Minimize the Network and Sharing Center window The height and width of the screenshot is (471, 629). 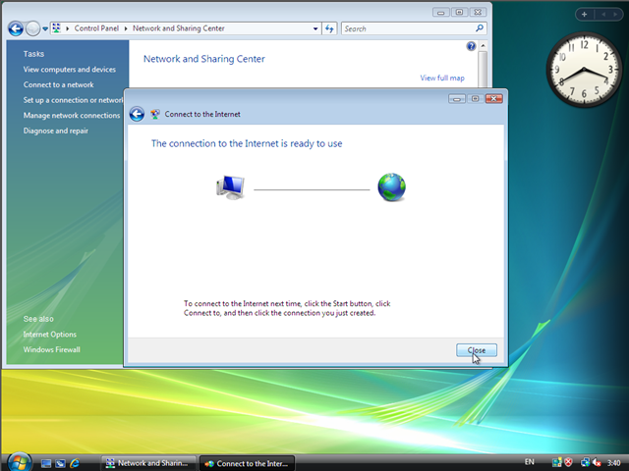pos(441,13)
